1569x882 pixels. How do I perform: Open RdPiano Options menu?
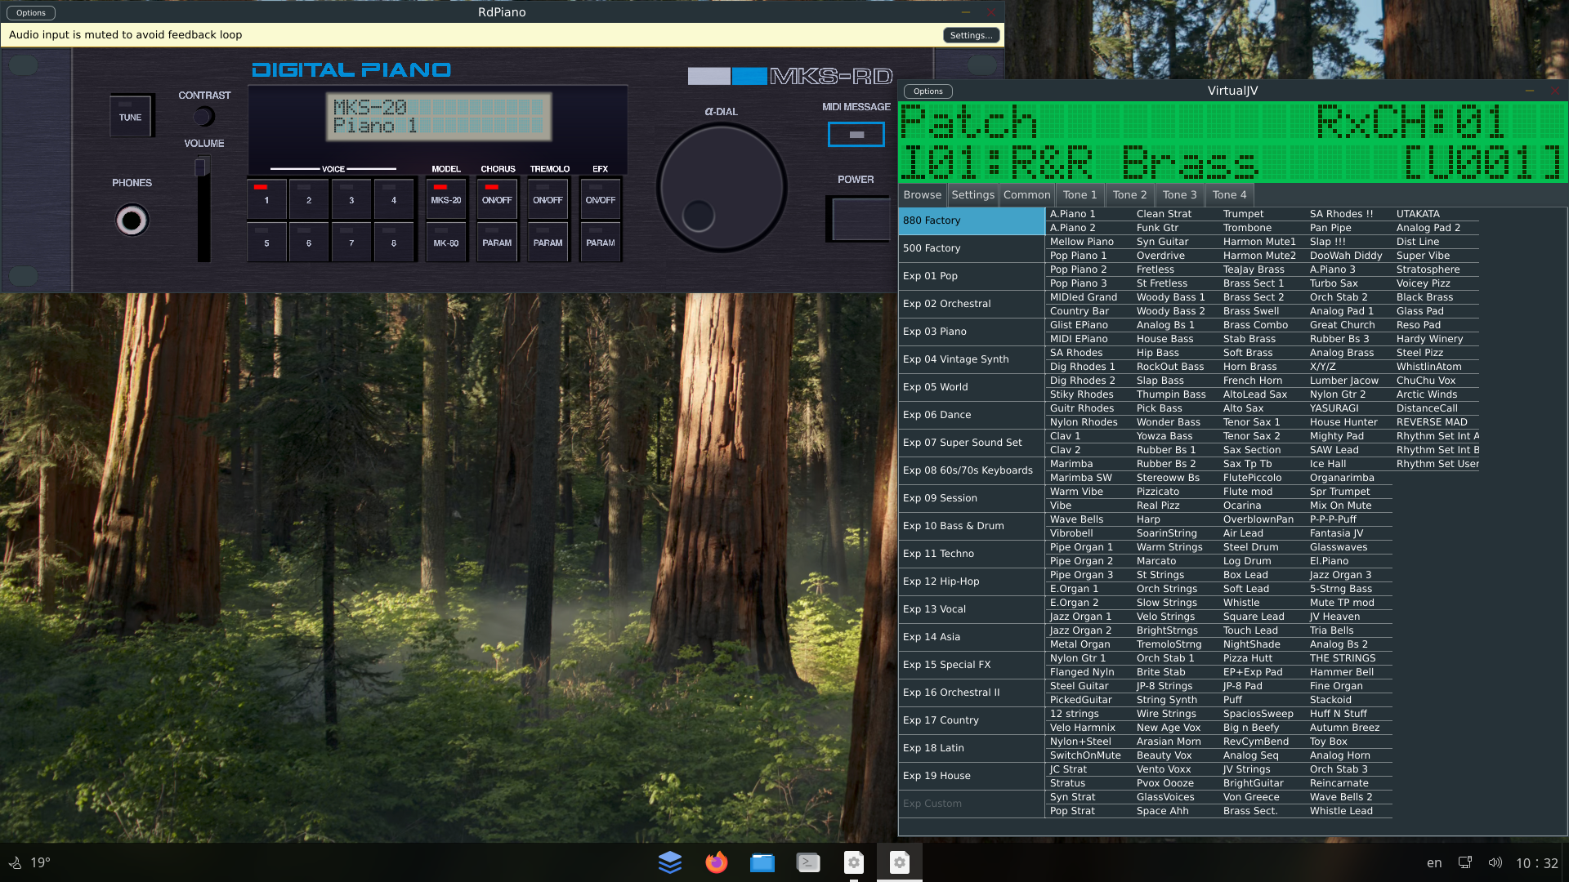[31, 12]
